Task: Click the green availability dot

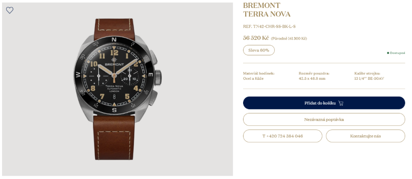Action: [388, 53]
